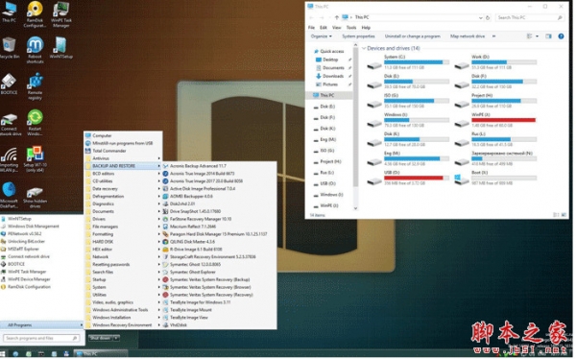Launch WinNTSetup from the desktop
Viewport: 576px width, 359px height.
61,48
